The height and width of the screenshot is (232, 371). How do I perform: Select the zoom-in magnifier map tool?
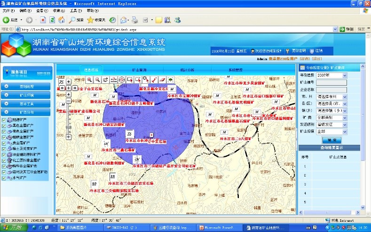tap(89, 80)
